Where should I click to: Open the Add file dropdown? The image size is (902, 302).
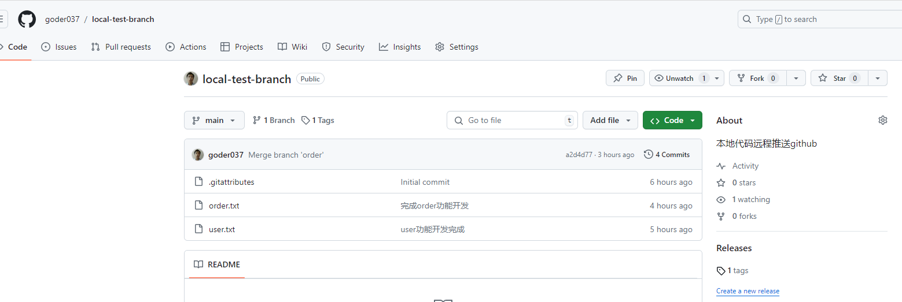pyautogui.click(x=610, y=120)
